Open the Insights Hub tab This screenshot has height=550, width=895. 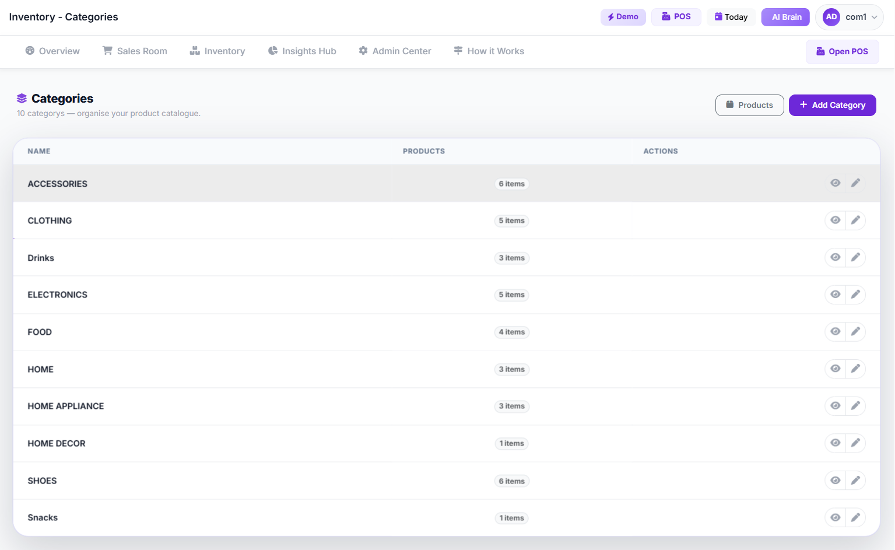302,51
